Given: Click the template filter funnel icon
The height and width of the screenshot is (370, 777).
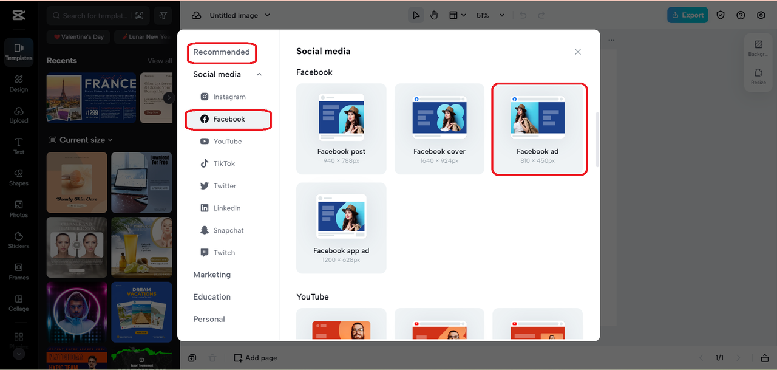Looking at the screenshot, I should click(163, 16).
